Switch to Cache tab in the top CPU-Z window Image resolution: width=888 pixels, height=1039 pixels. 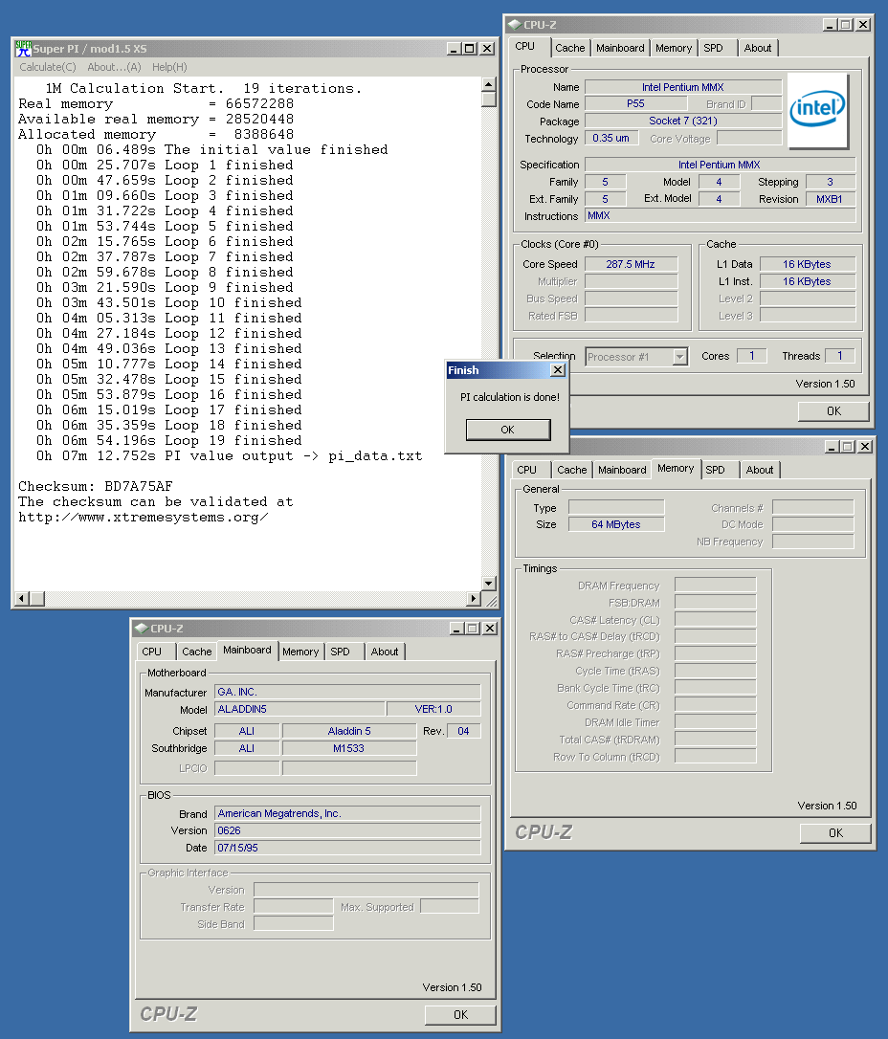[x=570, y=48]
